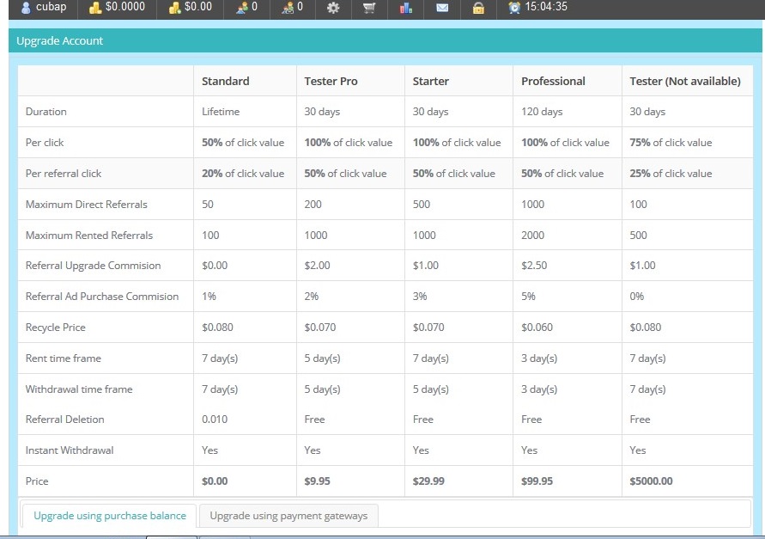This screenshot has width=765, height=539.
Task: Click the 2000 rented referrals cell
Action: pos(532,235)
